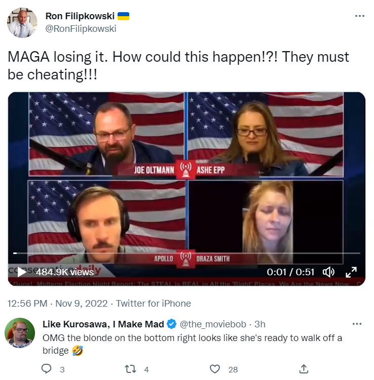
Task: Open the @the_moviebob handle link
Action: coord(213,324)
